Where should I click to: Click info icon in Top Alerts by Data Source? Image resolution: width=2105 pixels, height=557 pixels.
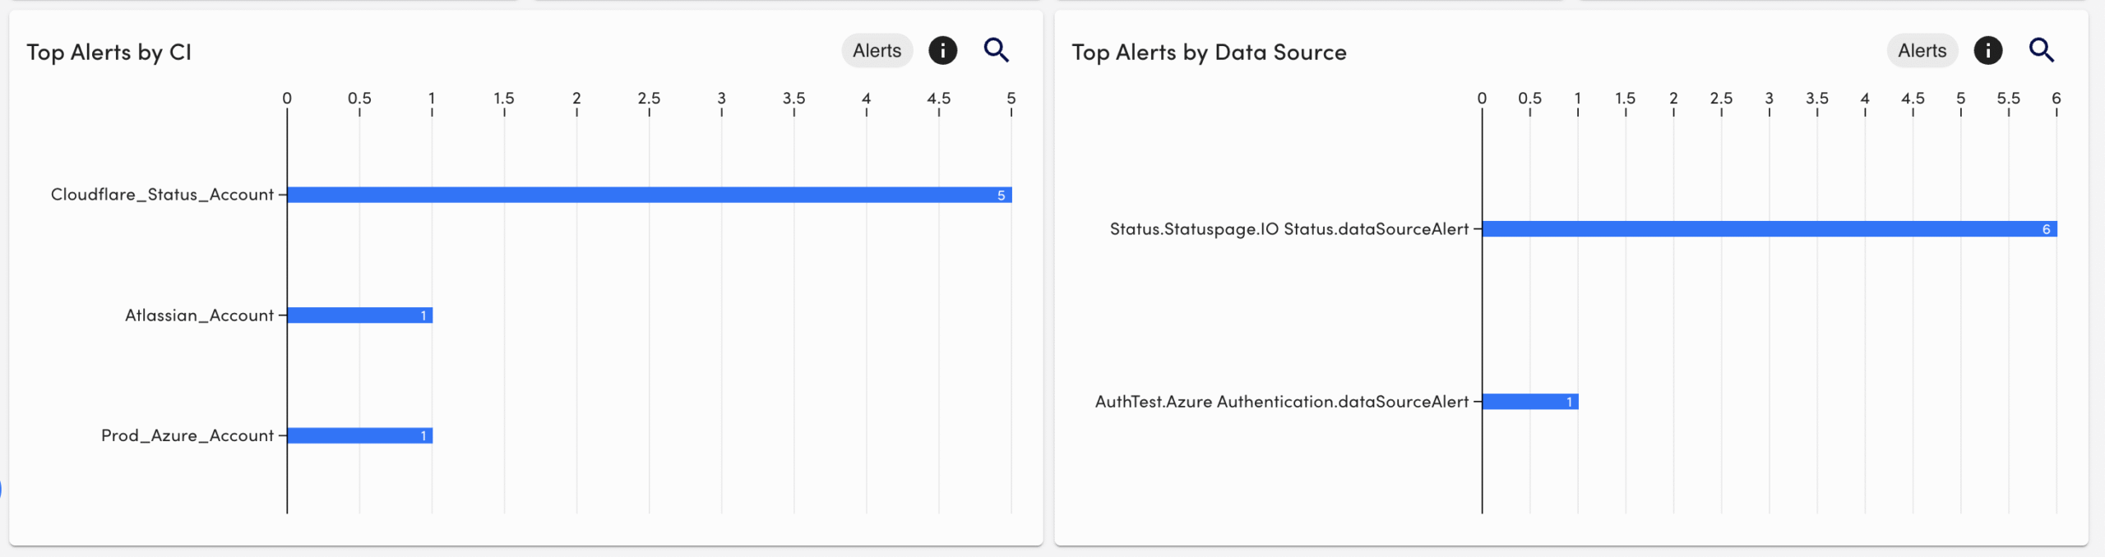[1987, 51]
